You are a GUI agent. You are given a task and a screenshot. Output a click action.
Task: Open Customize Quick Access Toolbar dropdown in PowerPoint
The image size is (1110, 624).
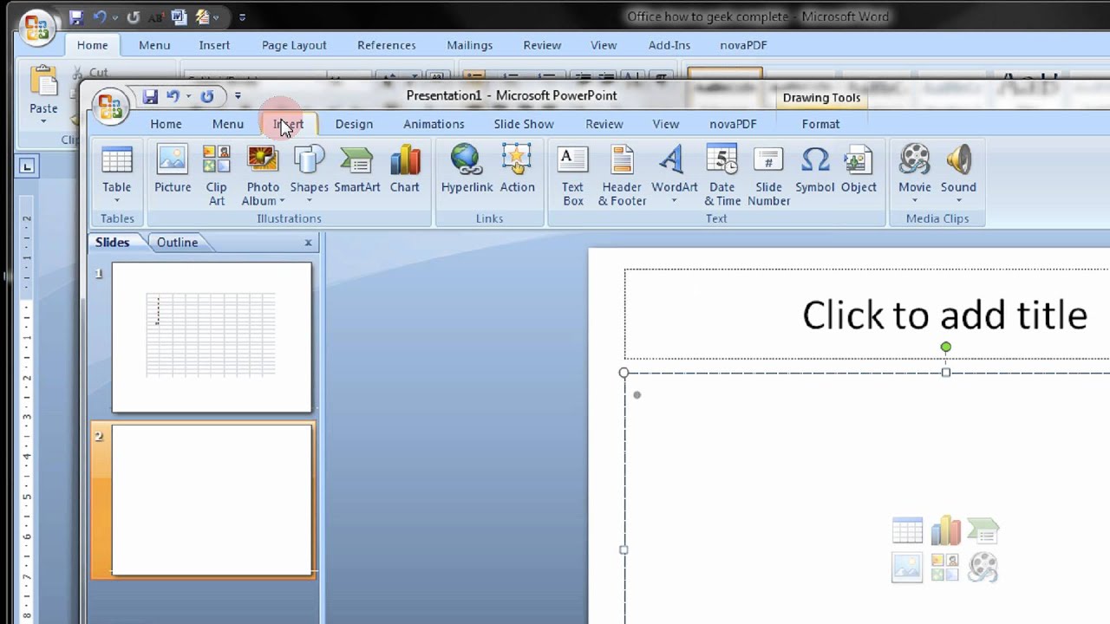(x=238, y=96)
